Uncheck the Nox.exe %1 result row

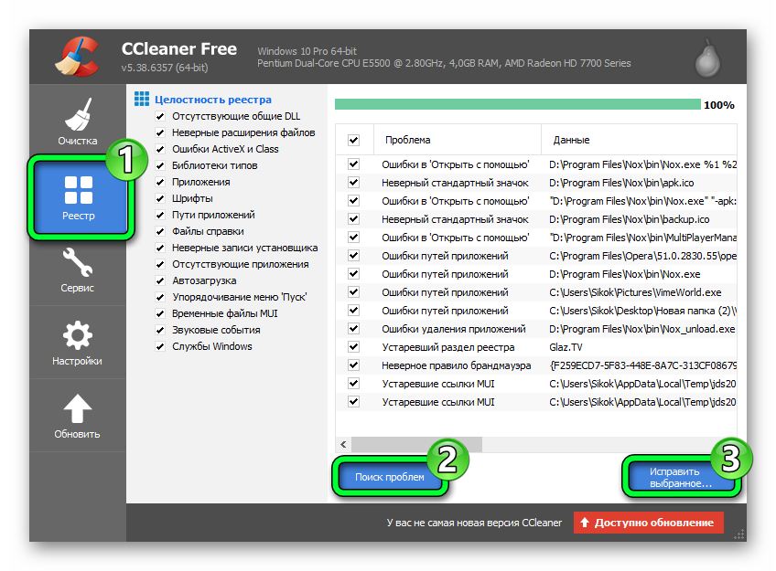[x=353, y=164]
